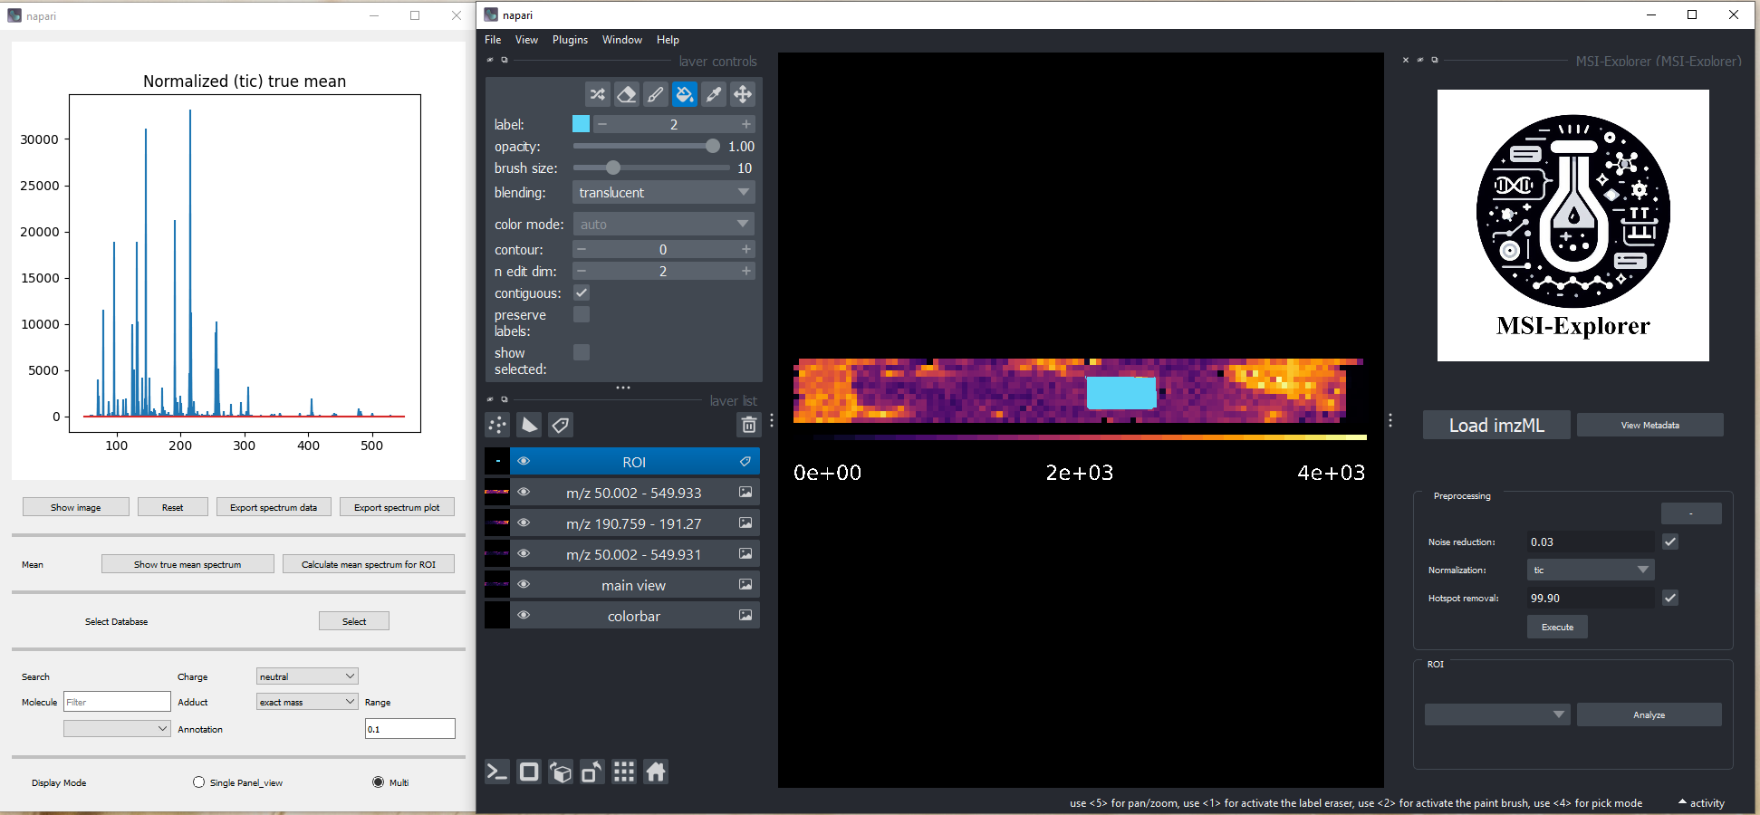Screen dimensions: 1760x815
Task: Uncheck the contiguous checkbox
Action: (x=582, y=292)
